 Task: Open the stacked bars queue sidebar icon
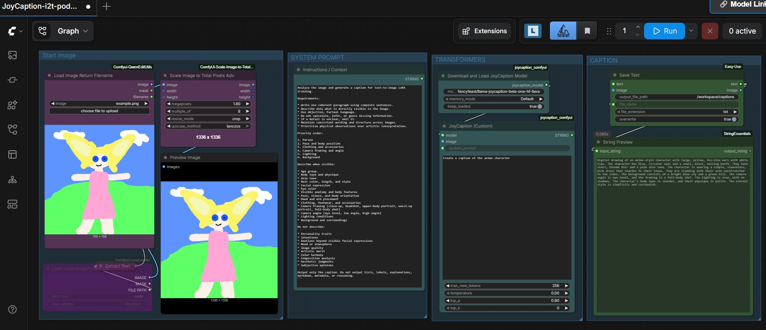pos(12,204)
